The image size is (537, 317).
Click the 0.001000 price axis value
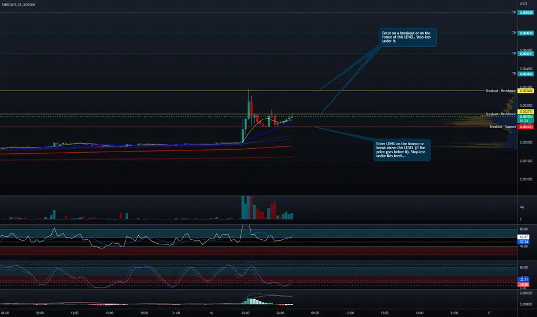525,179
